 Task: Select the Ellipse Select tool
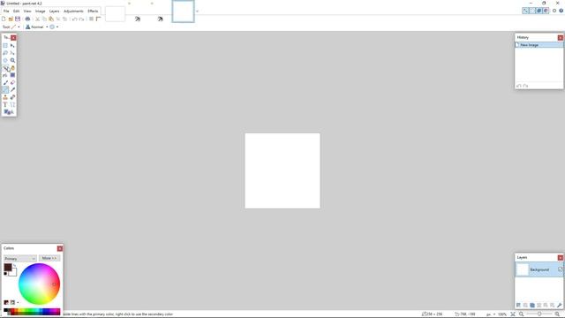(5, 60)
